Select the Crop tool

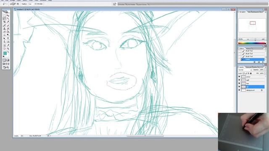click(x=5, y=22)
